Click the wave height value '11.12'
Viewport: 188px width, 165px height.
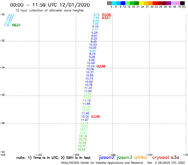87,101
